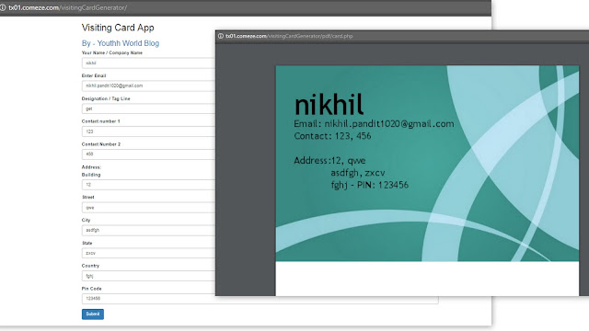The width and height of the screenshot is (589, 331).
Task: Click the Email line on the visiting card
Action: (374, 124)
